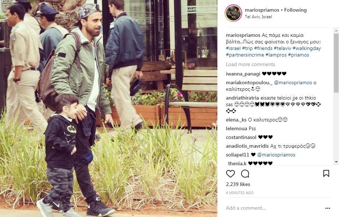The width and height of the screenshot is (339, 217).
Task: Click the #israel hashtag
Action: [x=233, y=48]
